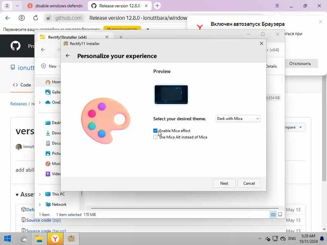Open the New menu in File Explorer
The image size is (327, 245).
coord(50,66)
